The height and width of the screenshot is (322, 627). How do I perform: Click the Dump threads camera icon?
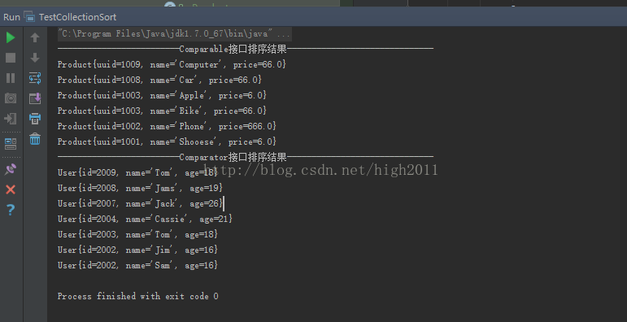point(11,98)
